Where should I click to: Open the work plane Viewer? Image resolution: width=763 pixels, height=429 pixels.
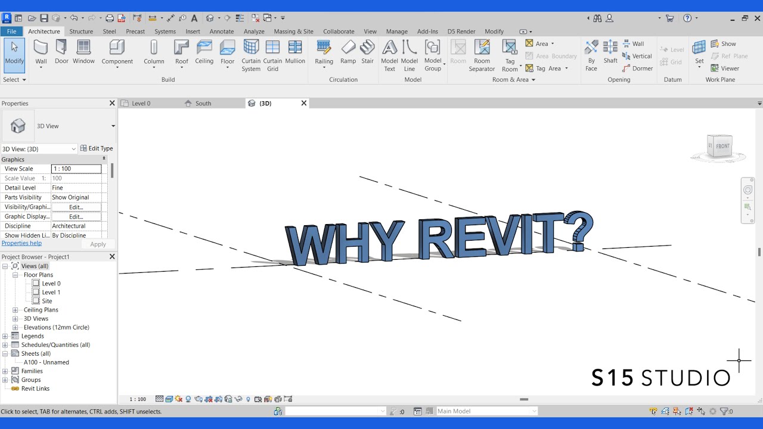pos(725,69)
